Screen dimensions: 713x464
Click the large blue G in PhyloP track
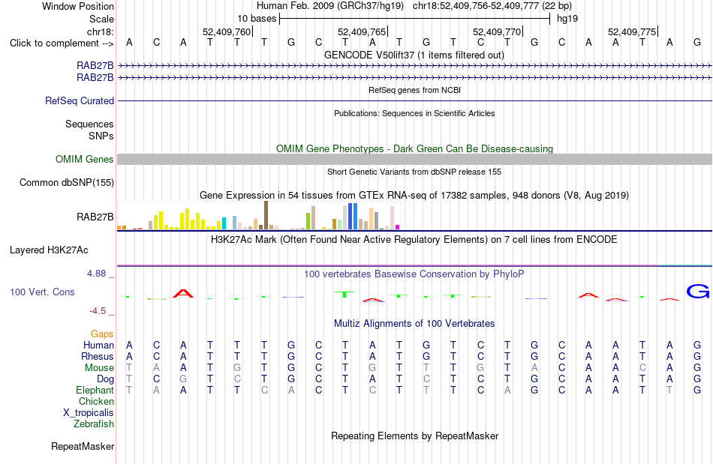pos(697,292)
